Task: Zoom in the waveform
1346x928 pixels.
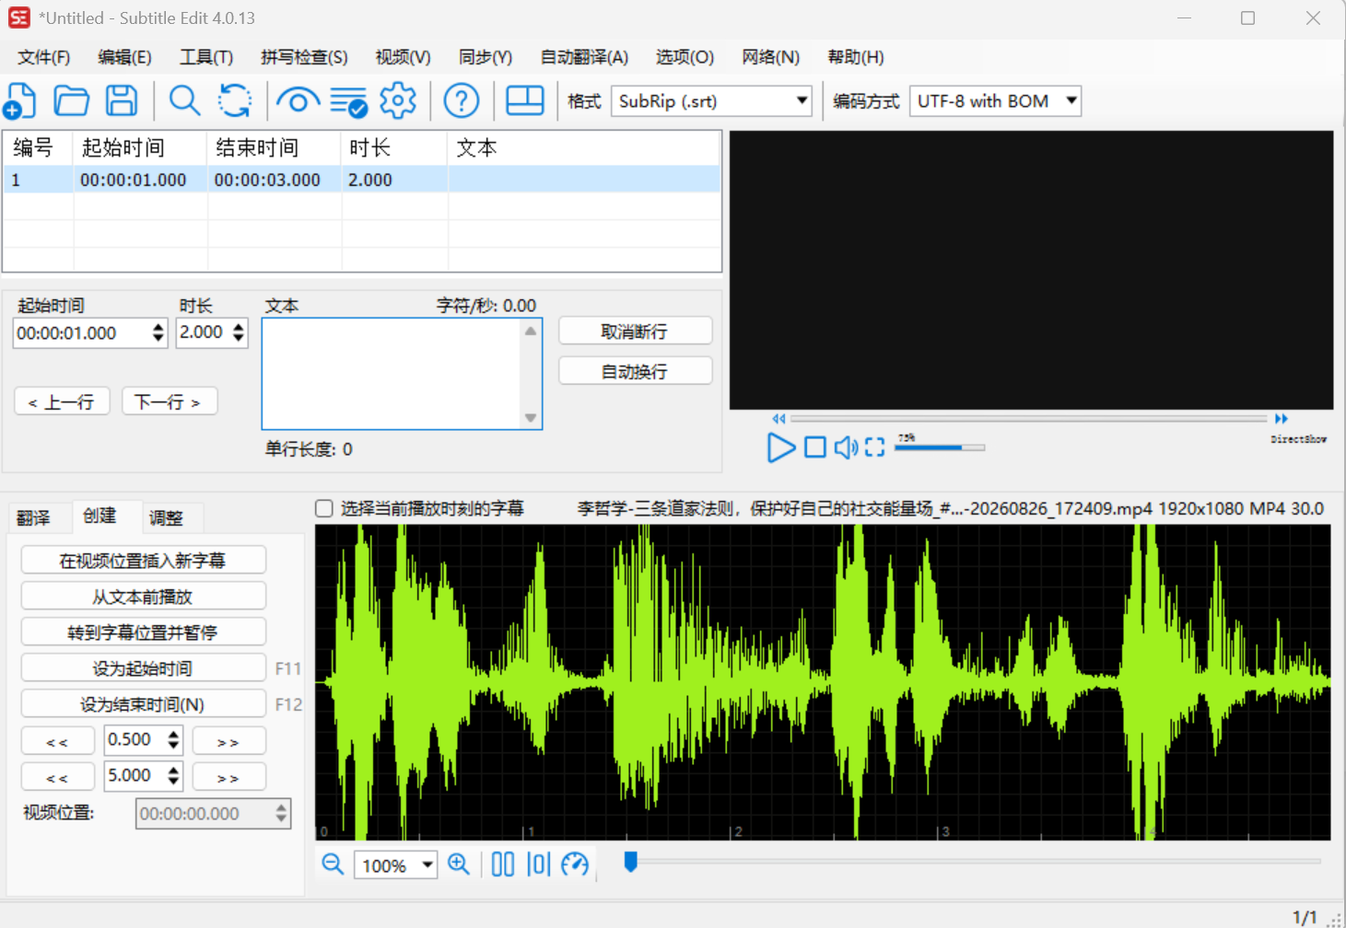Action: click(x=459, y=864)
